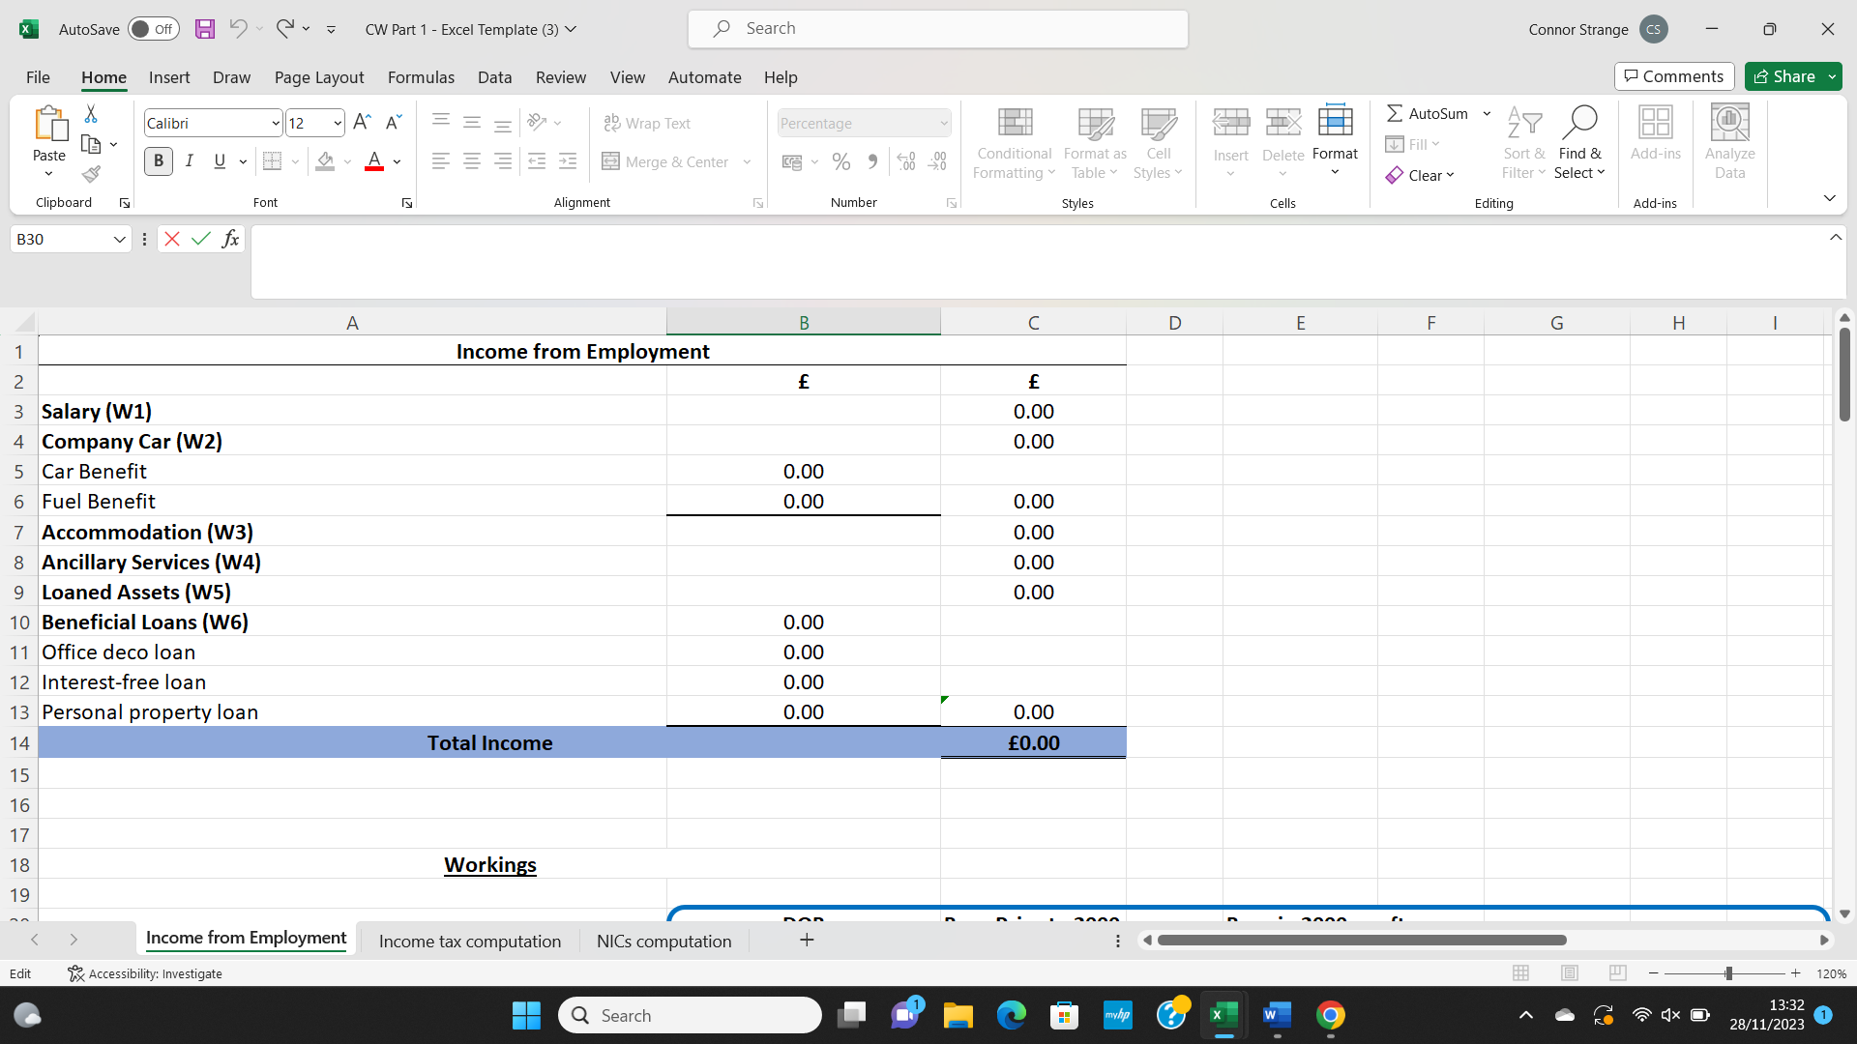The width and height of the screenshot is (1857, 1044).
Task: Select the Total Income cell C14
Action: tap(1033, 742)
